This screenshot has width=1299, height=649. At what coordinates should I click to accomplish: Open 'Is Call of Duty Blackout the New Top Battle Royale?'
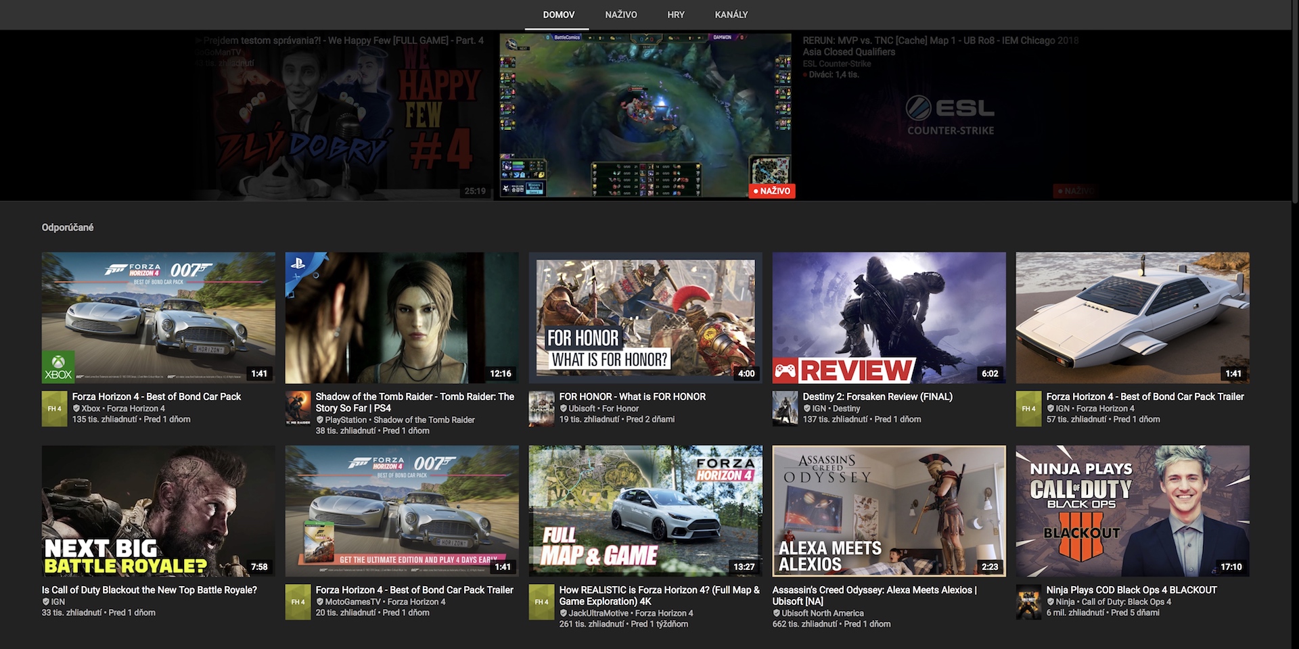click(x=150, y=590)
